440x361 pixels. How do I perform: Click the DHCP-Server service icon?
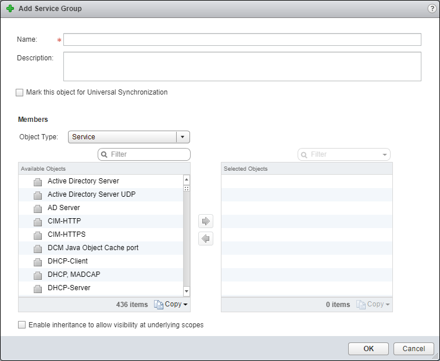38,288
